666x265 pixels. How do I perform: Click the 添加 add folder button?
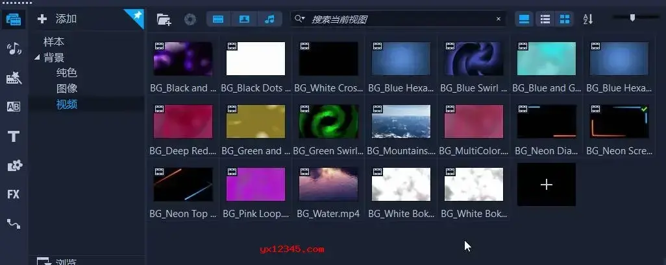57,19
